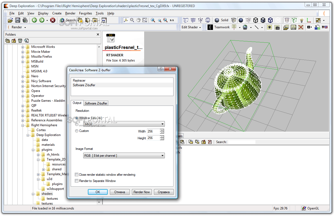Click the New Folder icon in Folders panel

8,41
